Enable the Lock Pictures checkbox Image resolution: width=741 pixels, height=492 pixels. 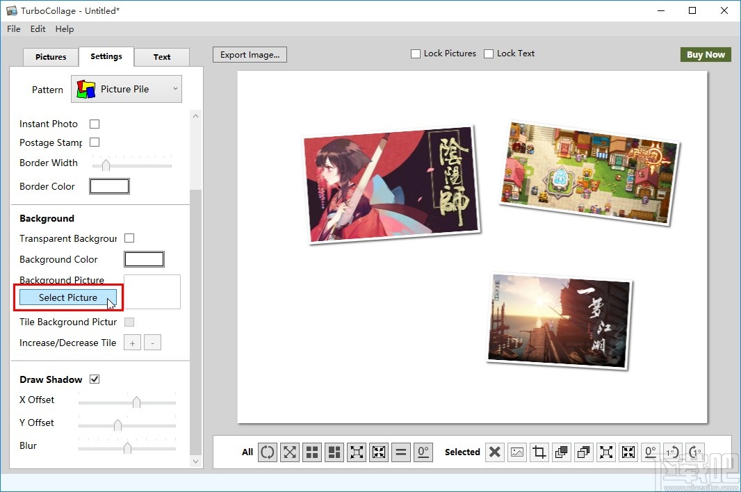coord(415,54)
